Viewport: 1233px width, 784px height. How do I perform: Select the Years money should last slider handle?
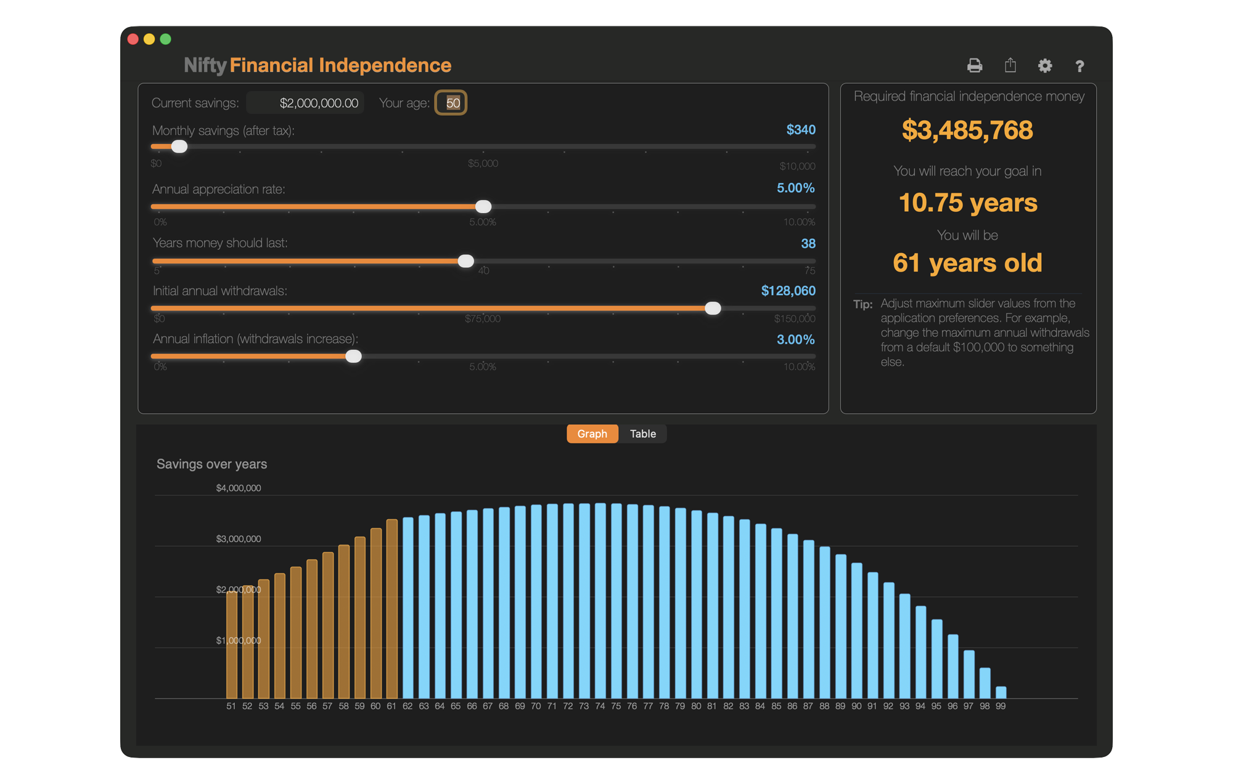(x=466, y=261)
